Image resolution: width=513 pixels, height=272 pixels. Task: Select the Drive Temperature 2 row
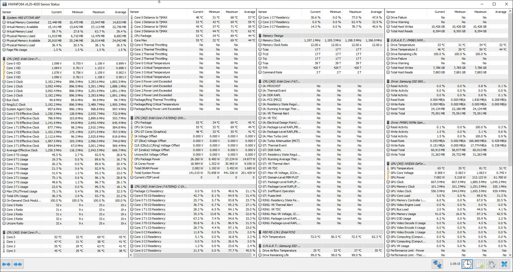tap(447, 49)
